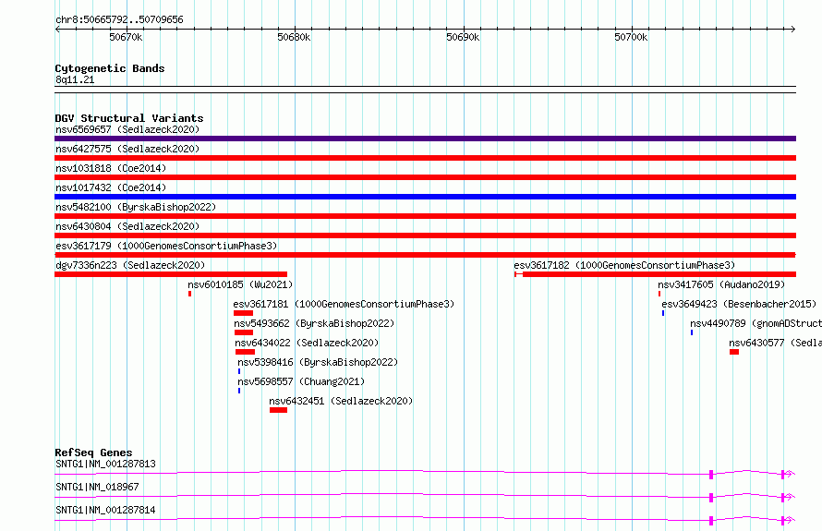Click the blue nsv5398416 marker
This screenshot has width=822, height=531.
(239, 371)
